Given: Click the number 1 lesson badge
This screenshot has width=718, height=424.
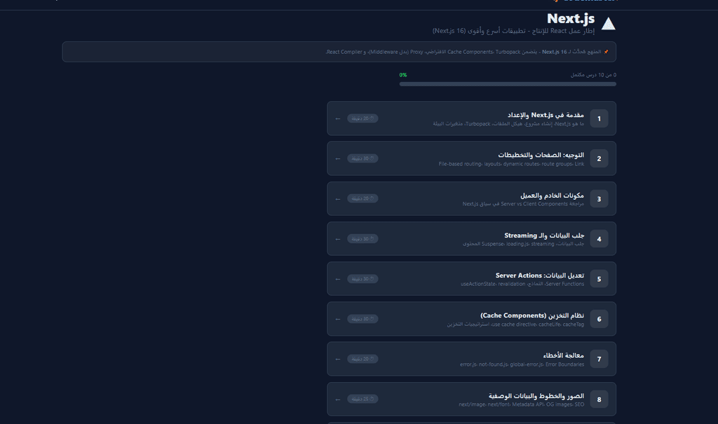Looking at the screenshot, I should click(599, 118).
